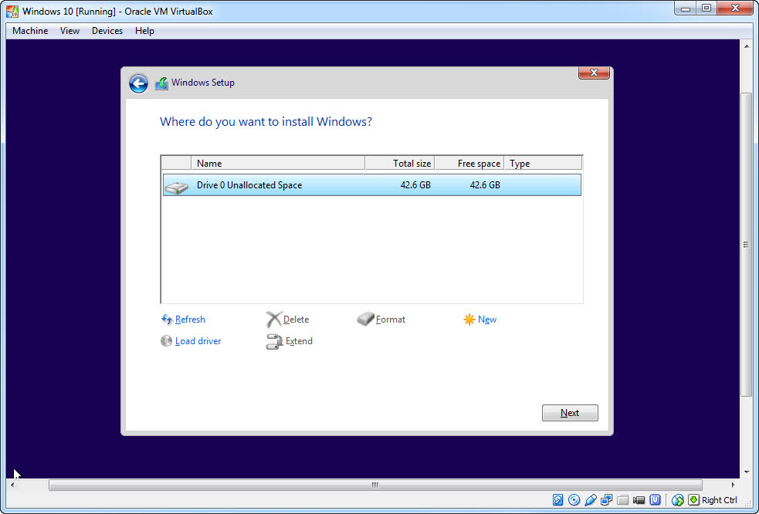Click the CPU virtualization status icon
Viewport: 759px width, 514px height.
coord(656,500)
